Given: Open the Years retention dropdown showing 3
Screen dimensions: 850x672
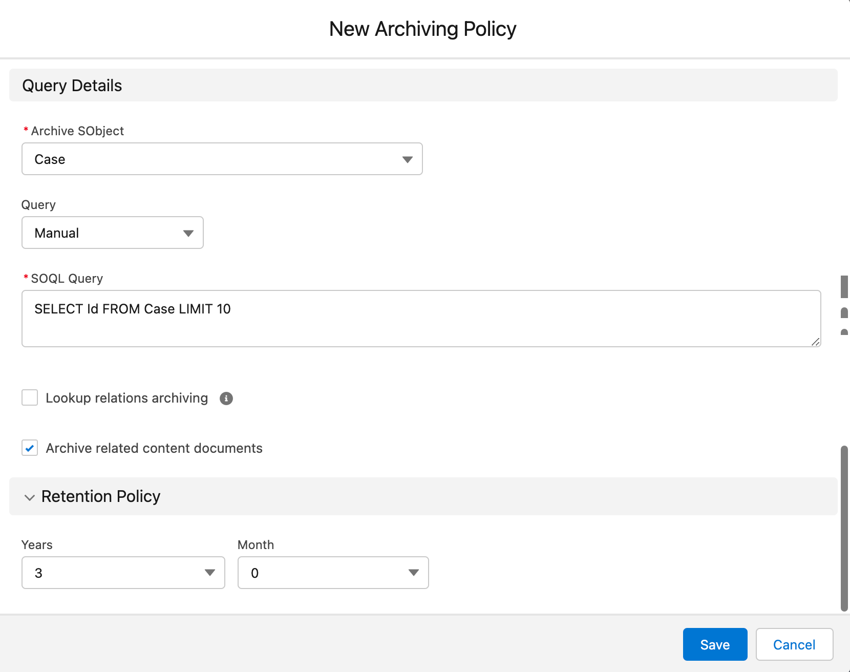Looking at the screenshot, I should pyautogui.click(x=123, y=573).
